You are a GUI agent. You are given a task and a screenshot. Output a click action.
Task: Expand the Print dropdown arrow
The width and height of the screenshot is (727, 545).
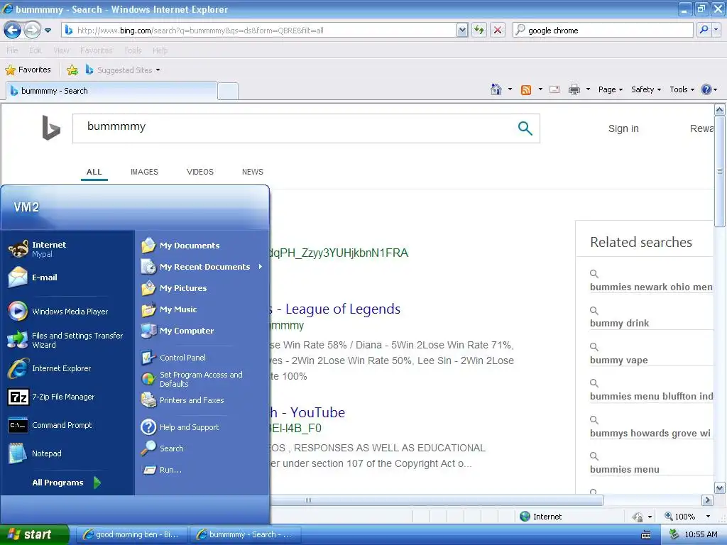(588, 89)
